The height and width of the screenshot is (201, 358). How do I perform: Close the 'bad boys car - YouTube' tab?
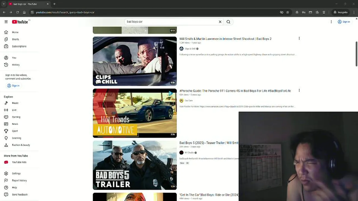48,4
